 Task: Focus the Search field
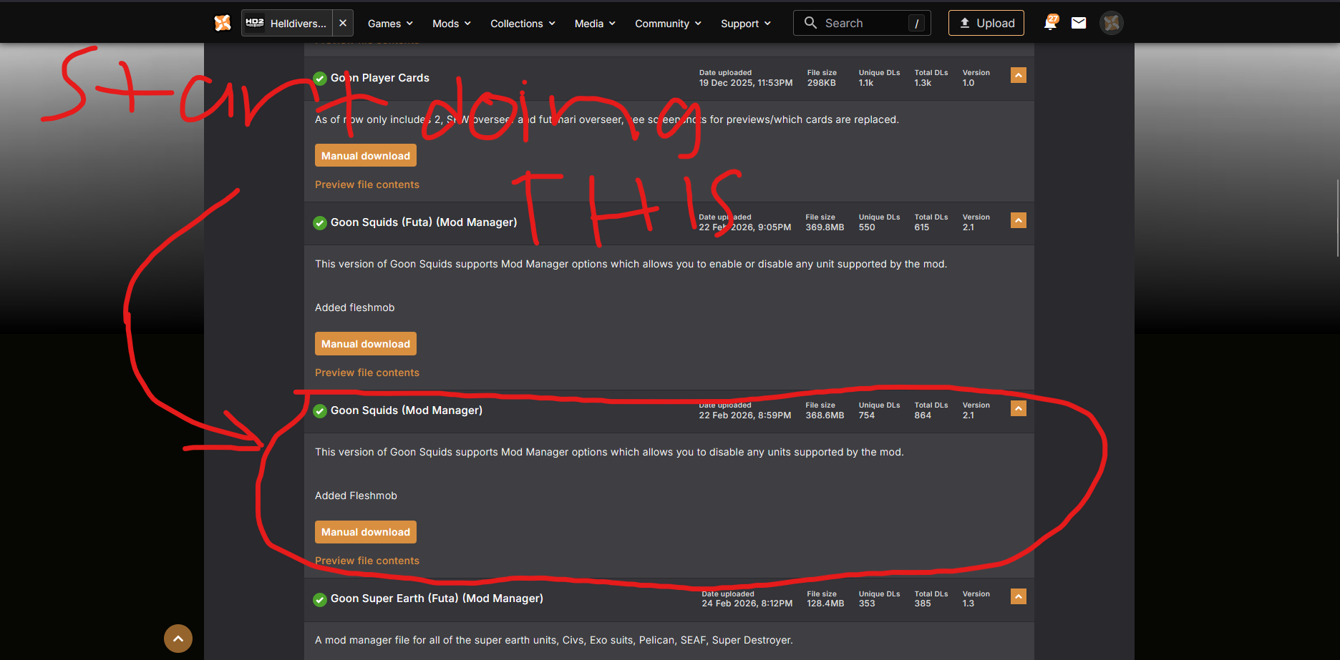pos(862,23)
